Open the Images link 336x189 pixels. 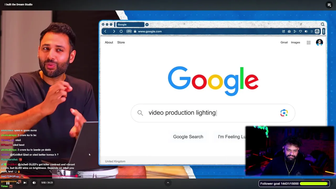pyautogui.click(x=295, y=43)
